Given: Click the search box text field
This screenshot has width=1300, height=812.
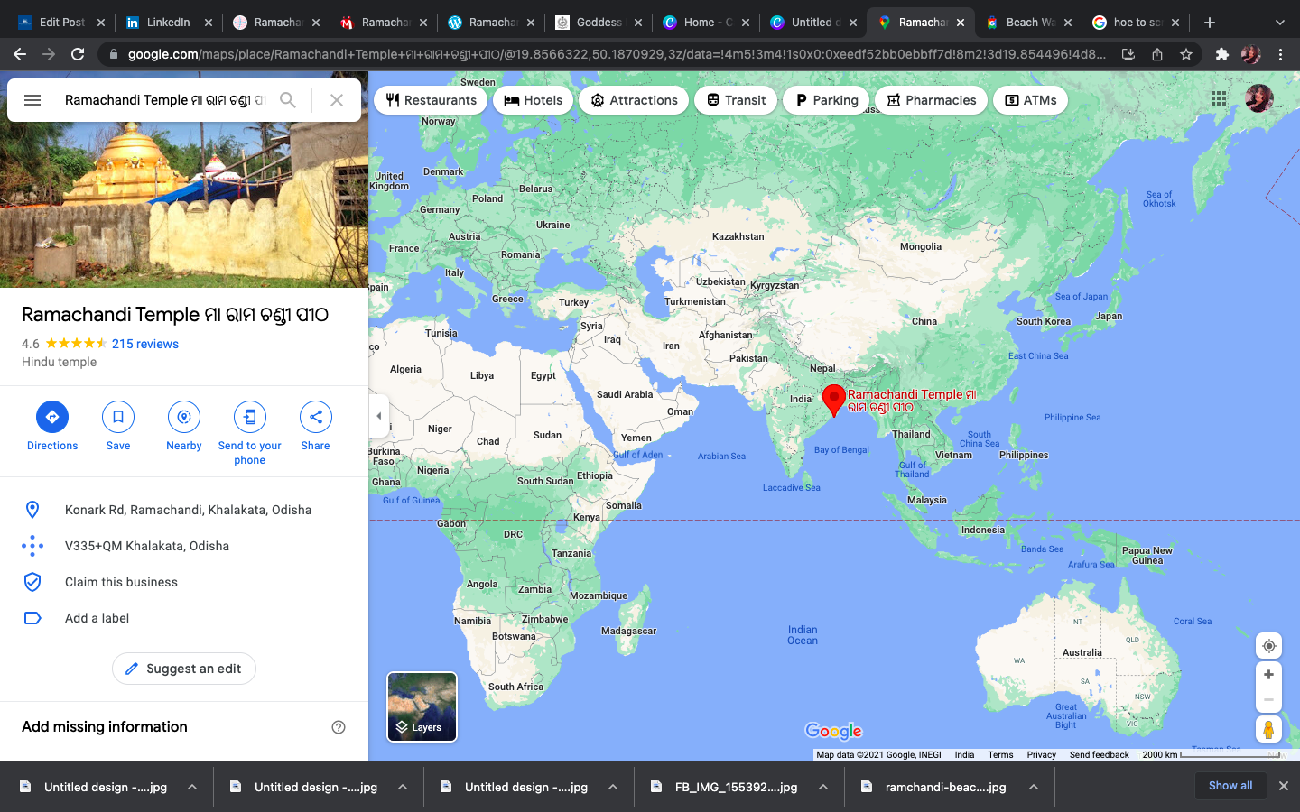Looking at the screenshot, I should [x=164, y=100].
